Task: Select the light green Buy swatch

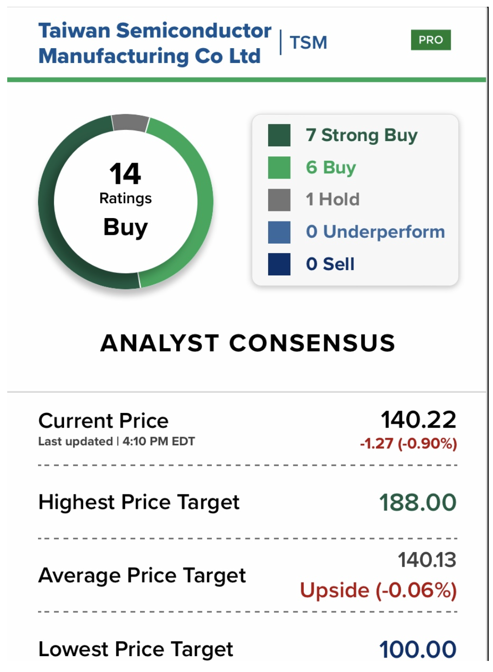Action: pos(279,168)
